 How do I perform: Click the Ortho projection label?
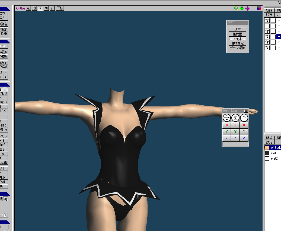pyautogui.click(x=20, y=8)
